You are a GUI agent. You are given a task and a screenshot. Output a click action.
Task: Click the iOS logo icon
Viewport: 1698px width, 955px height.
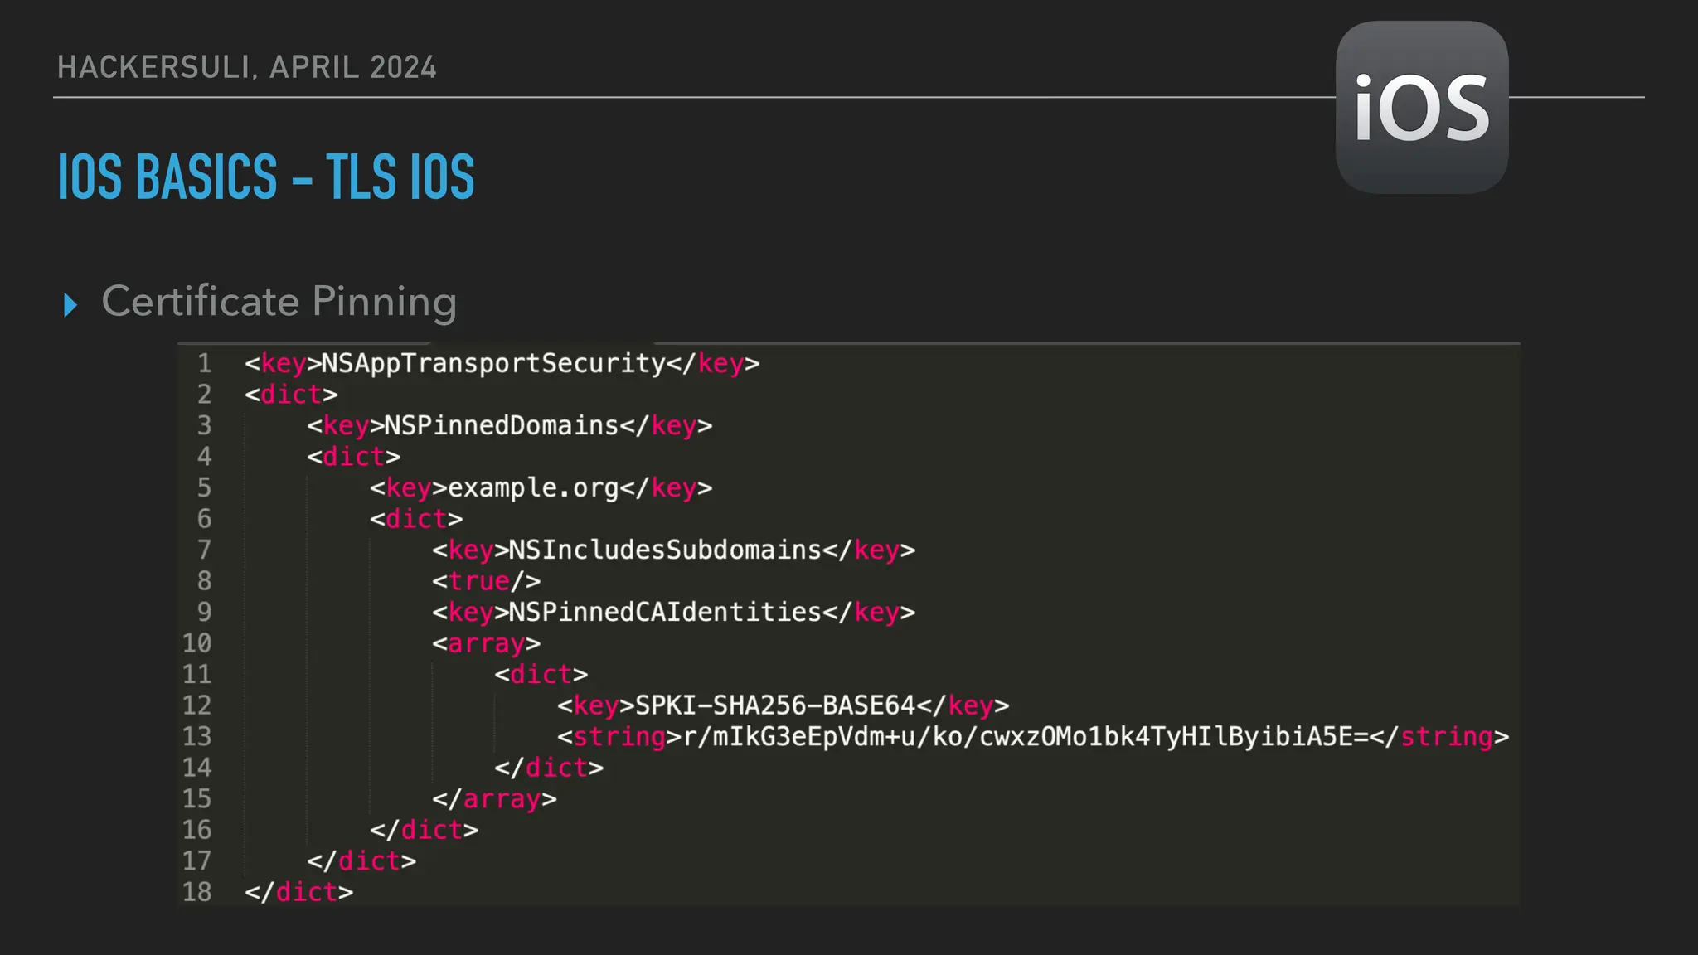1422,108
